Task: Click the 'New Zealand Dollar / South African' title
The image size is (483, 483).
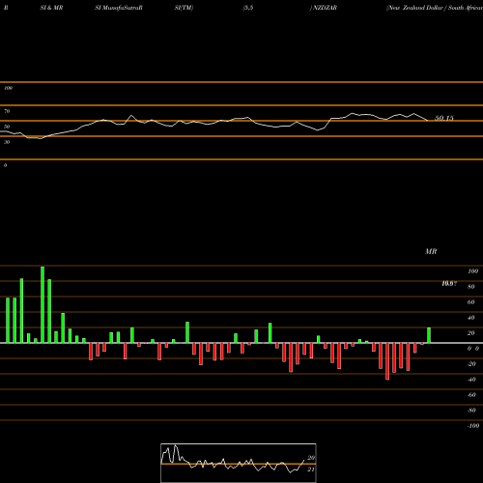Action: tap(435, 8)
